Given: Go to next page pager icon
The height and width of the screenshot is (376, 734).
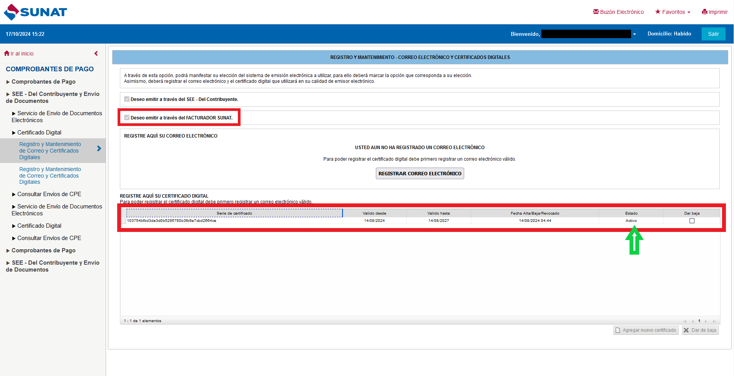Looking at the screenshot, I should tap(706, 321).
